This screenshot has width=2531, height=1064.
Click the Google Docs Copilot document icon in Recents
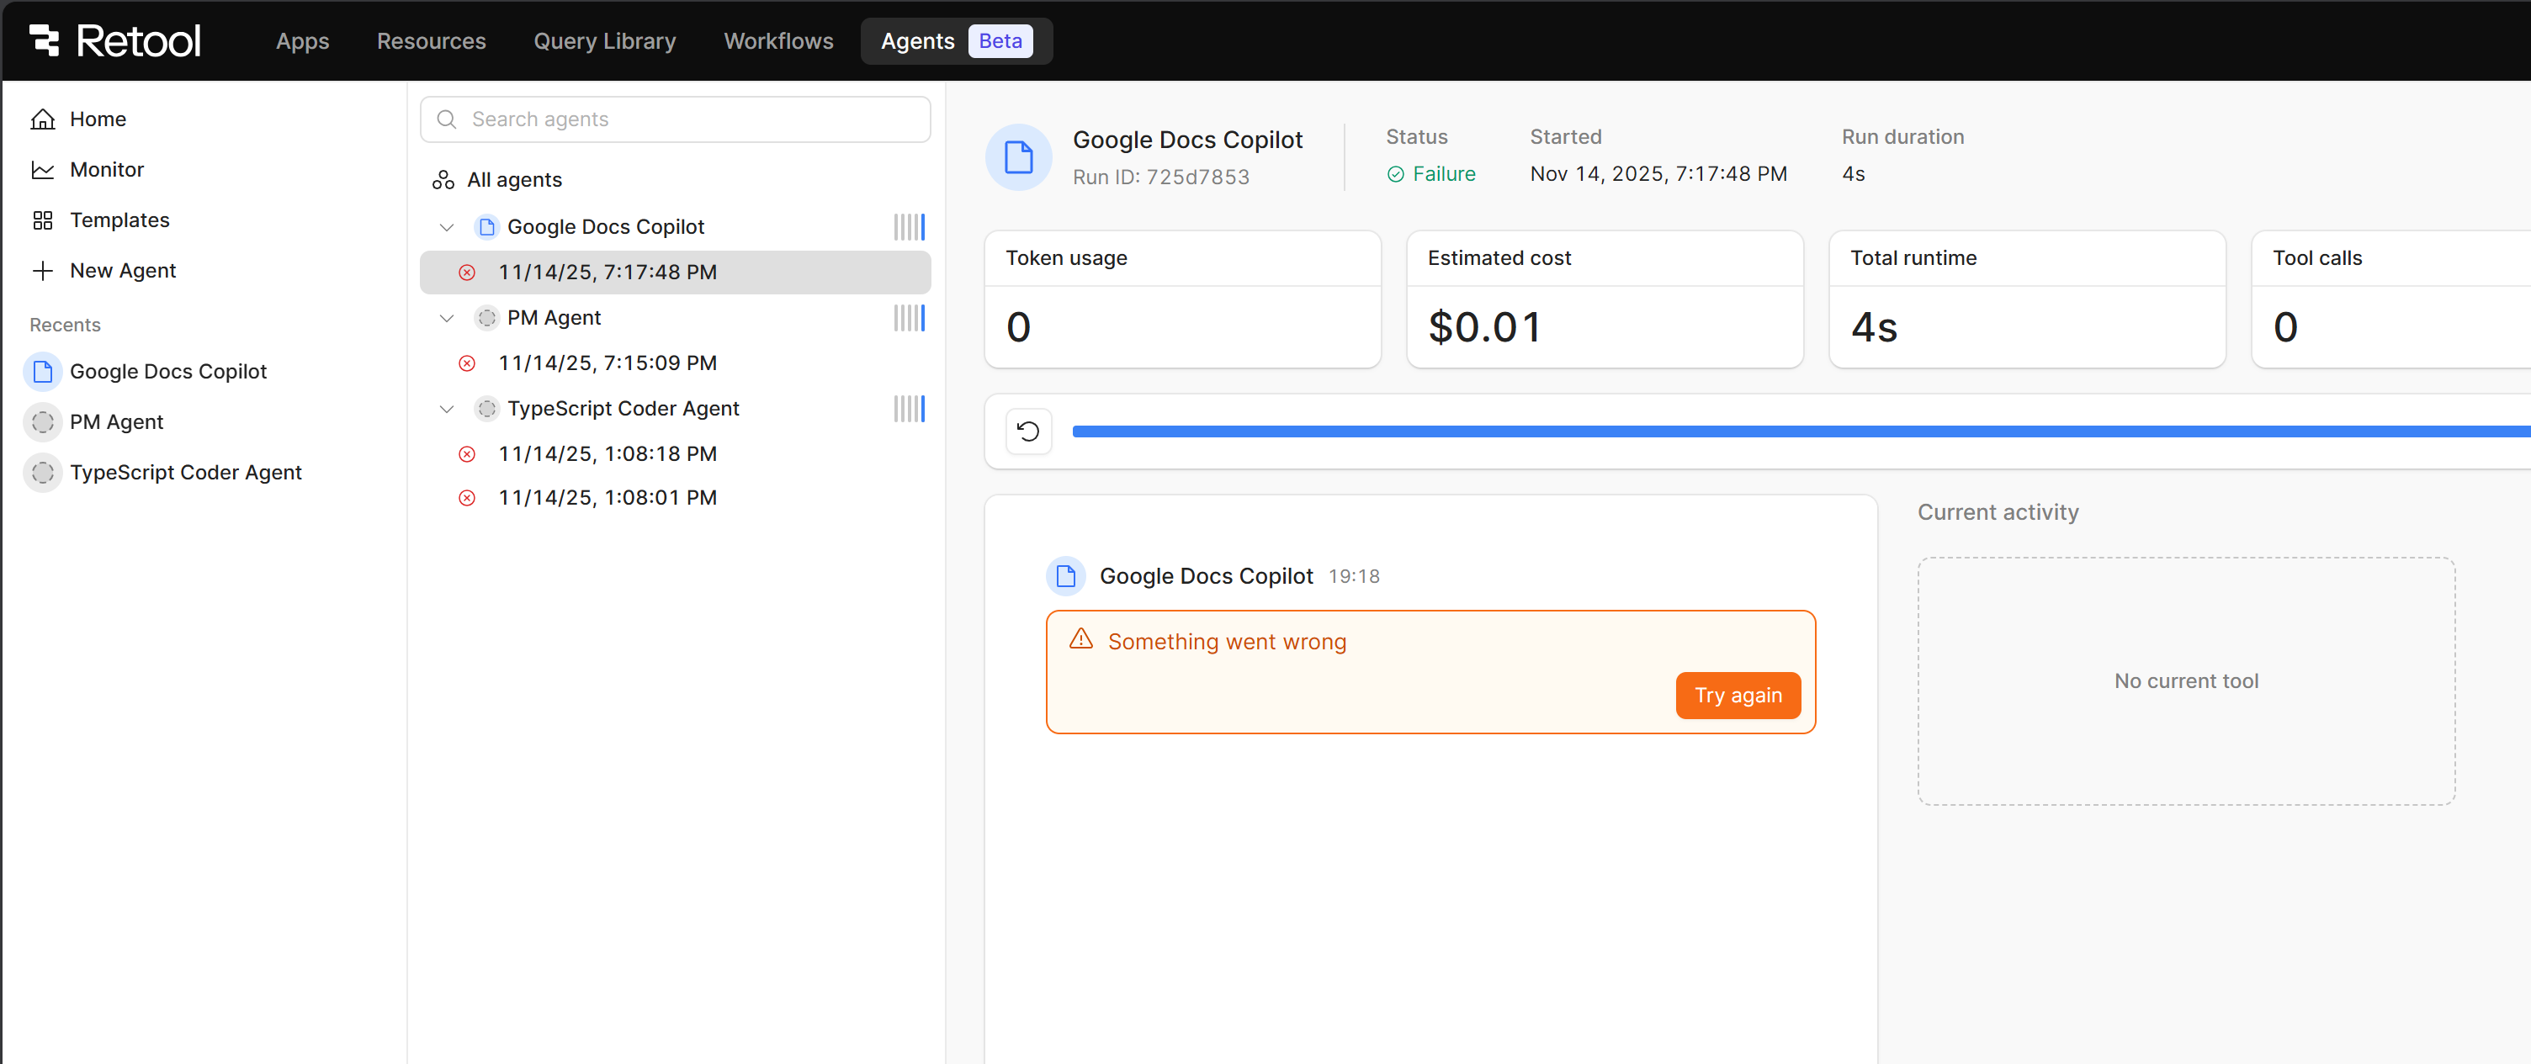42,372
